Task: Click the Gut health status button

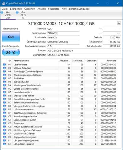Action: coord(11,37)
